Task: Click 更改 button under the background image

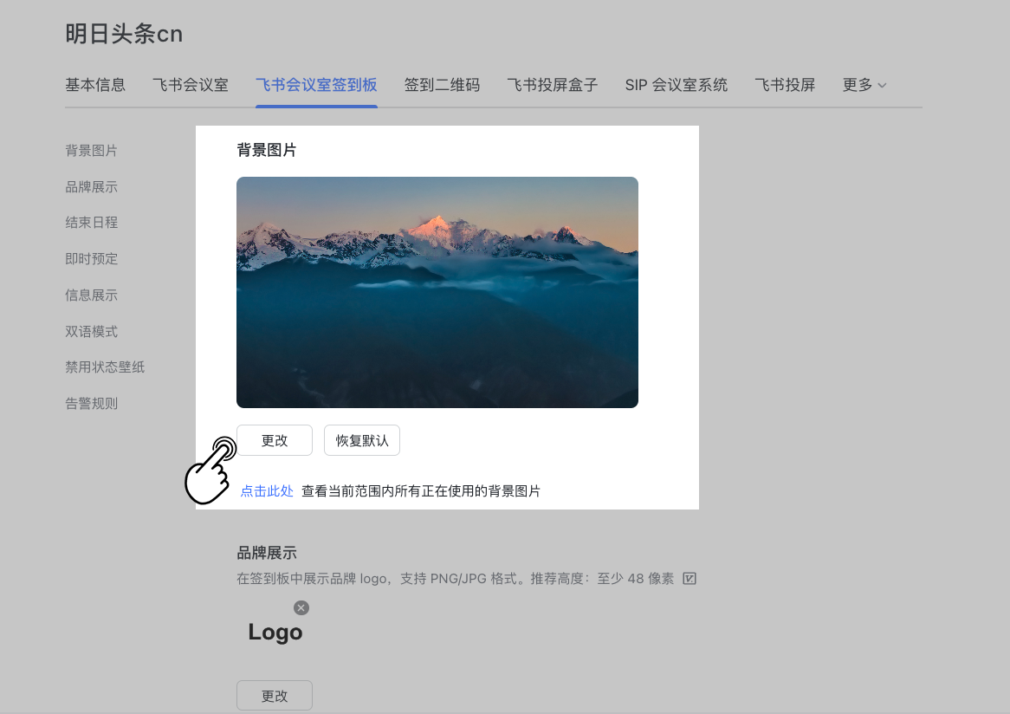Action: point(275,440)
